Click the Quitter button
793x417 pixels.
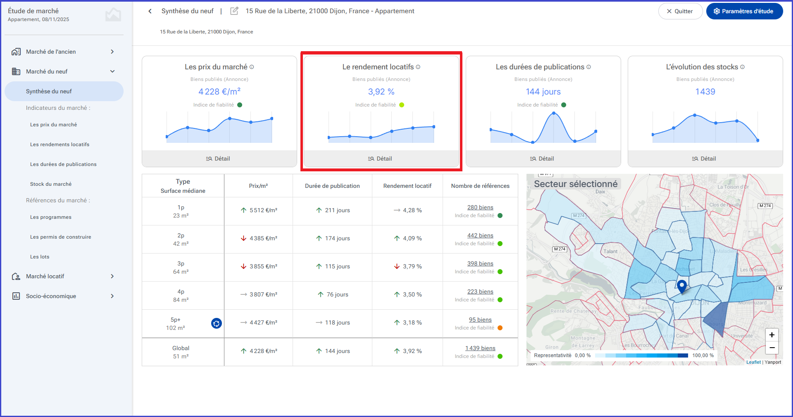[x=680, y=11]
